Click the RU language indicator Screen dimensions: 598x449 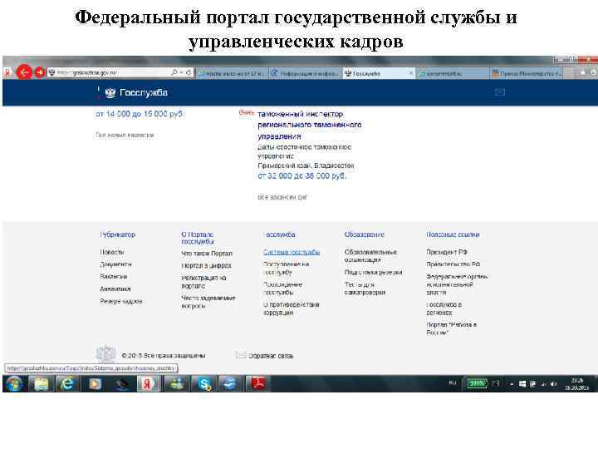click(453, 382)
